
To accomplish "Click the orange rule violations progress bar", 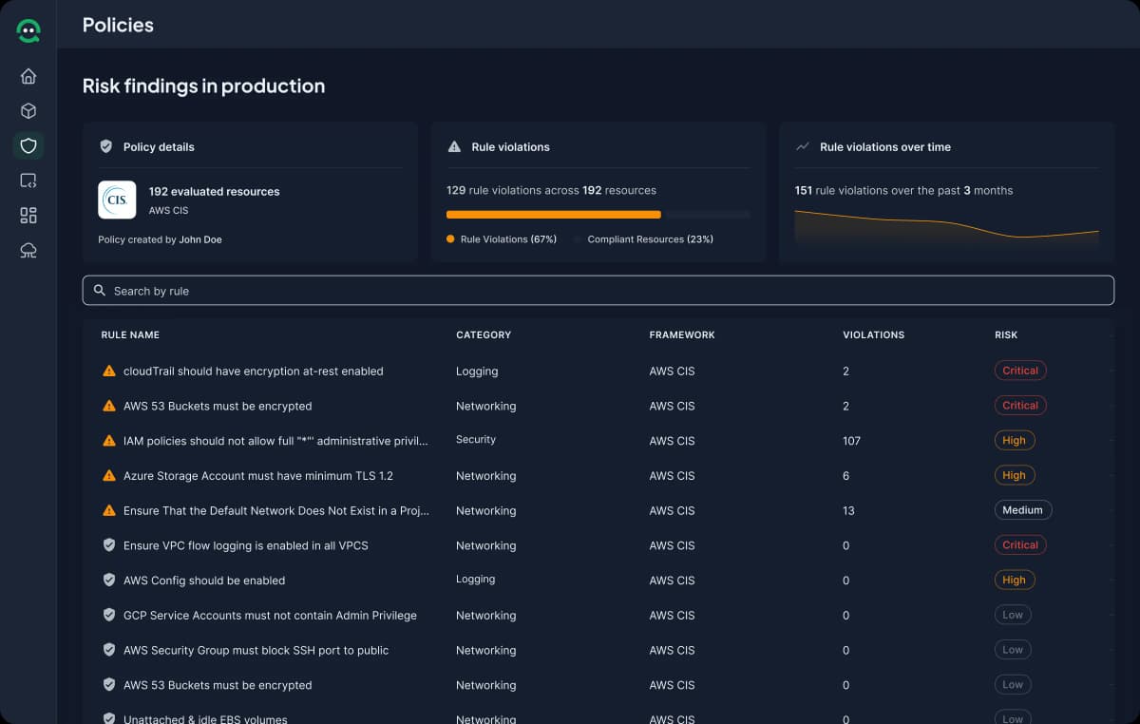I will (553, 214).
